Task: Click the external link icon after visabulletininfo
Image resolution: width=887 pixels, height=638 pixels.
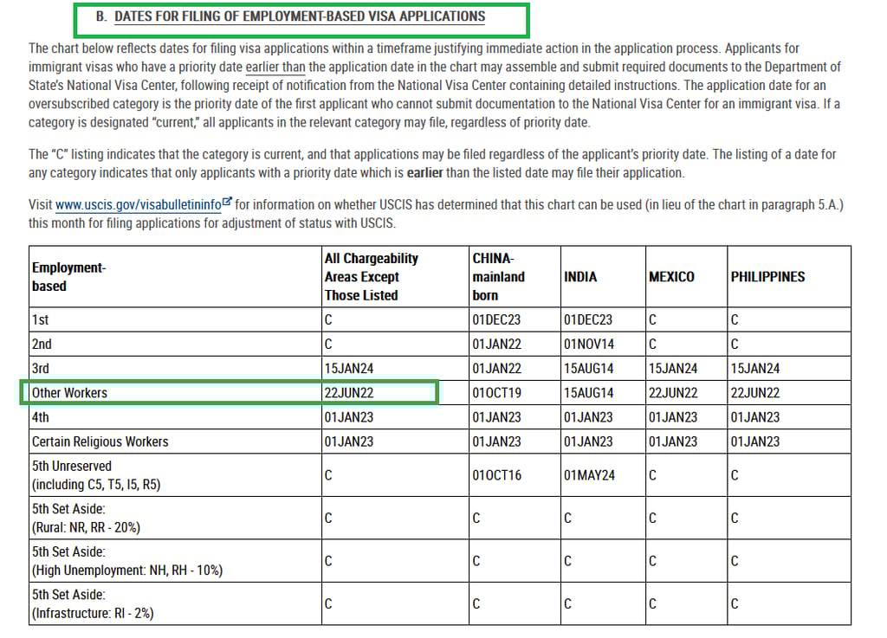Action: [227, 201]
